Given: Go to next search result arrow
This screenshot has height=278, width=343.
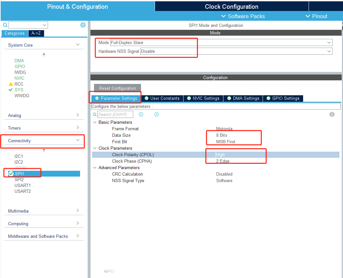Looking at the screenshot, I should [157, 114].
